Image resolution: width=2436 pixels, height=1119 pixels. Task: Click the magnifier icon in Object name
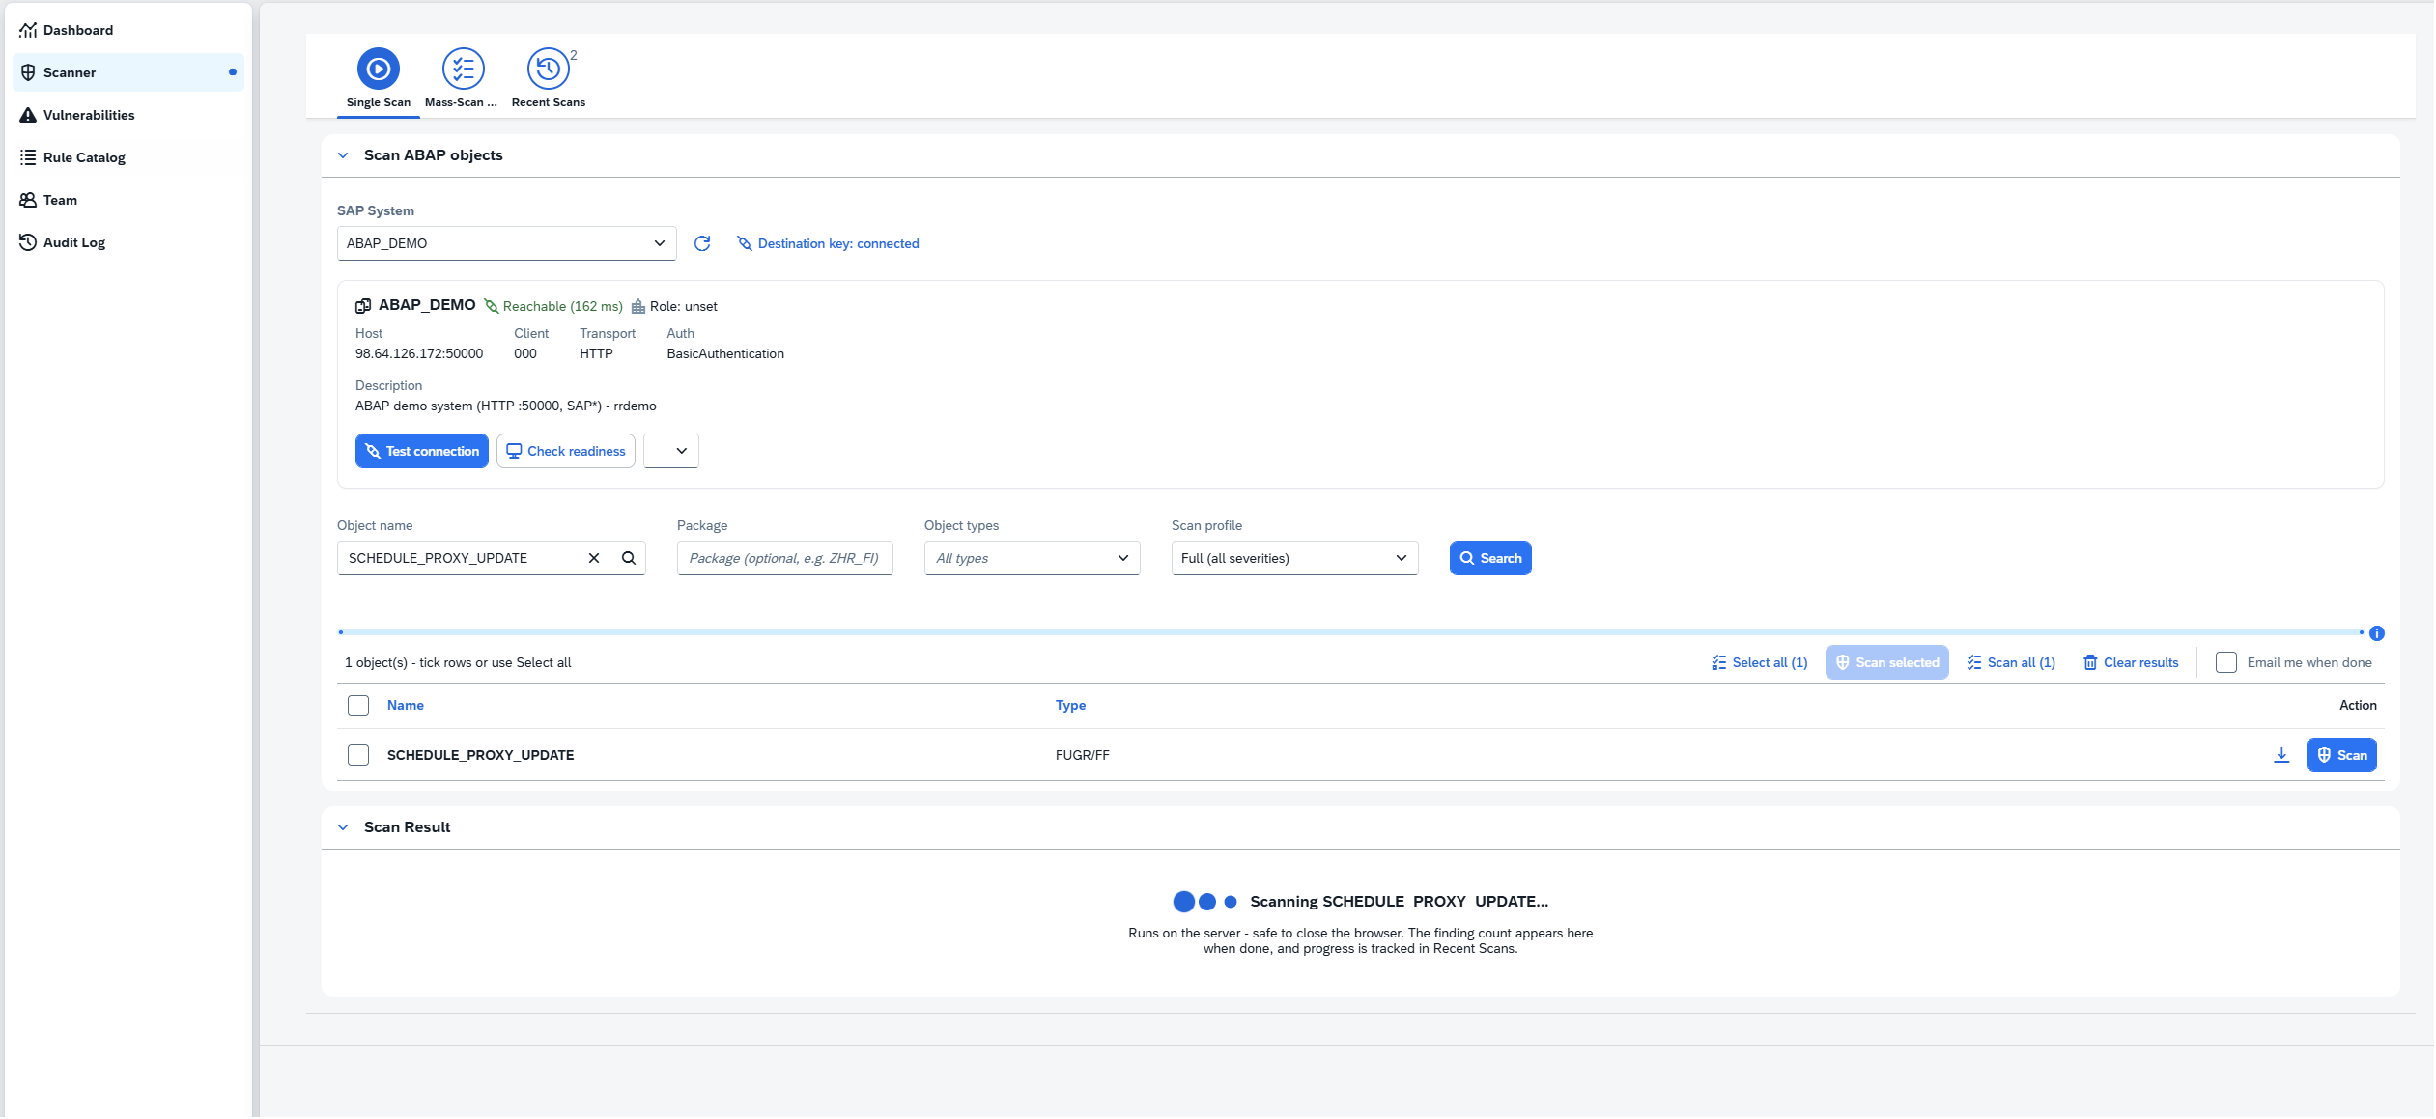click(x=629, y=558)
